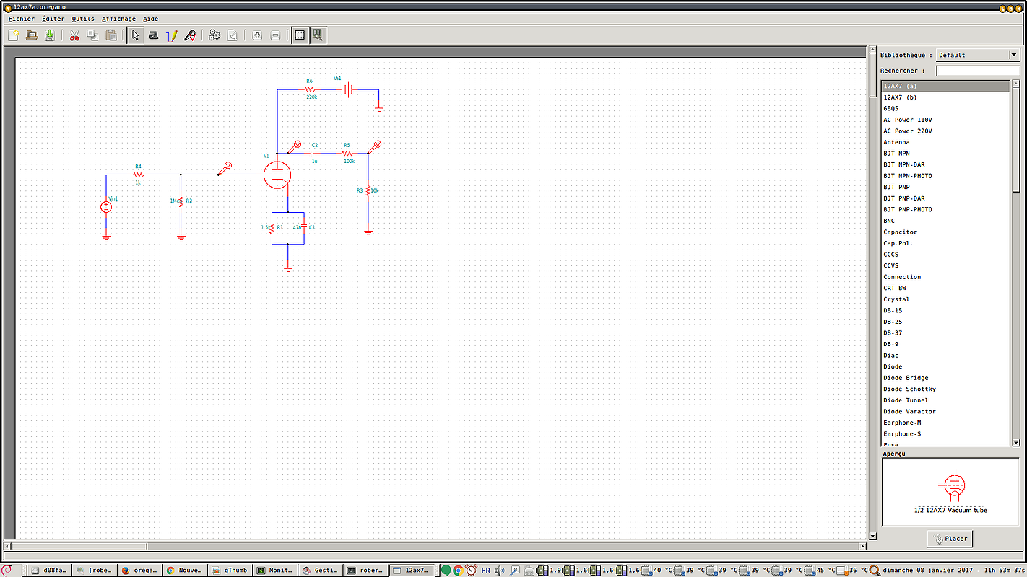Select Diode Schottky part

coord(945,389)
